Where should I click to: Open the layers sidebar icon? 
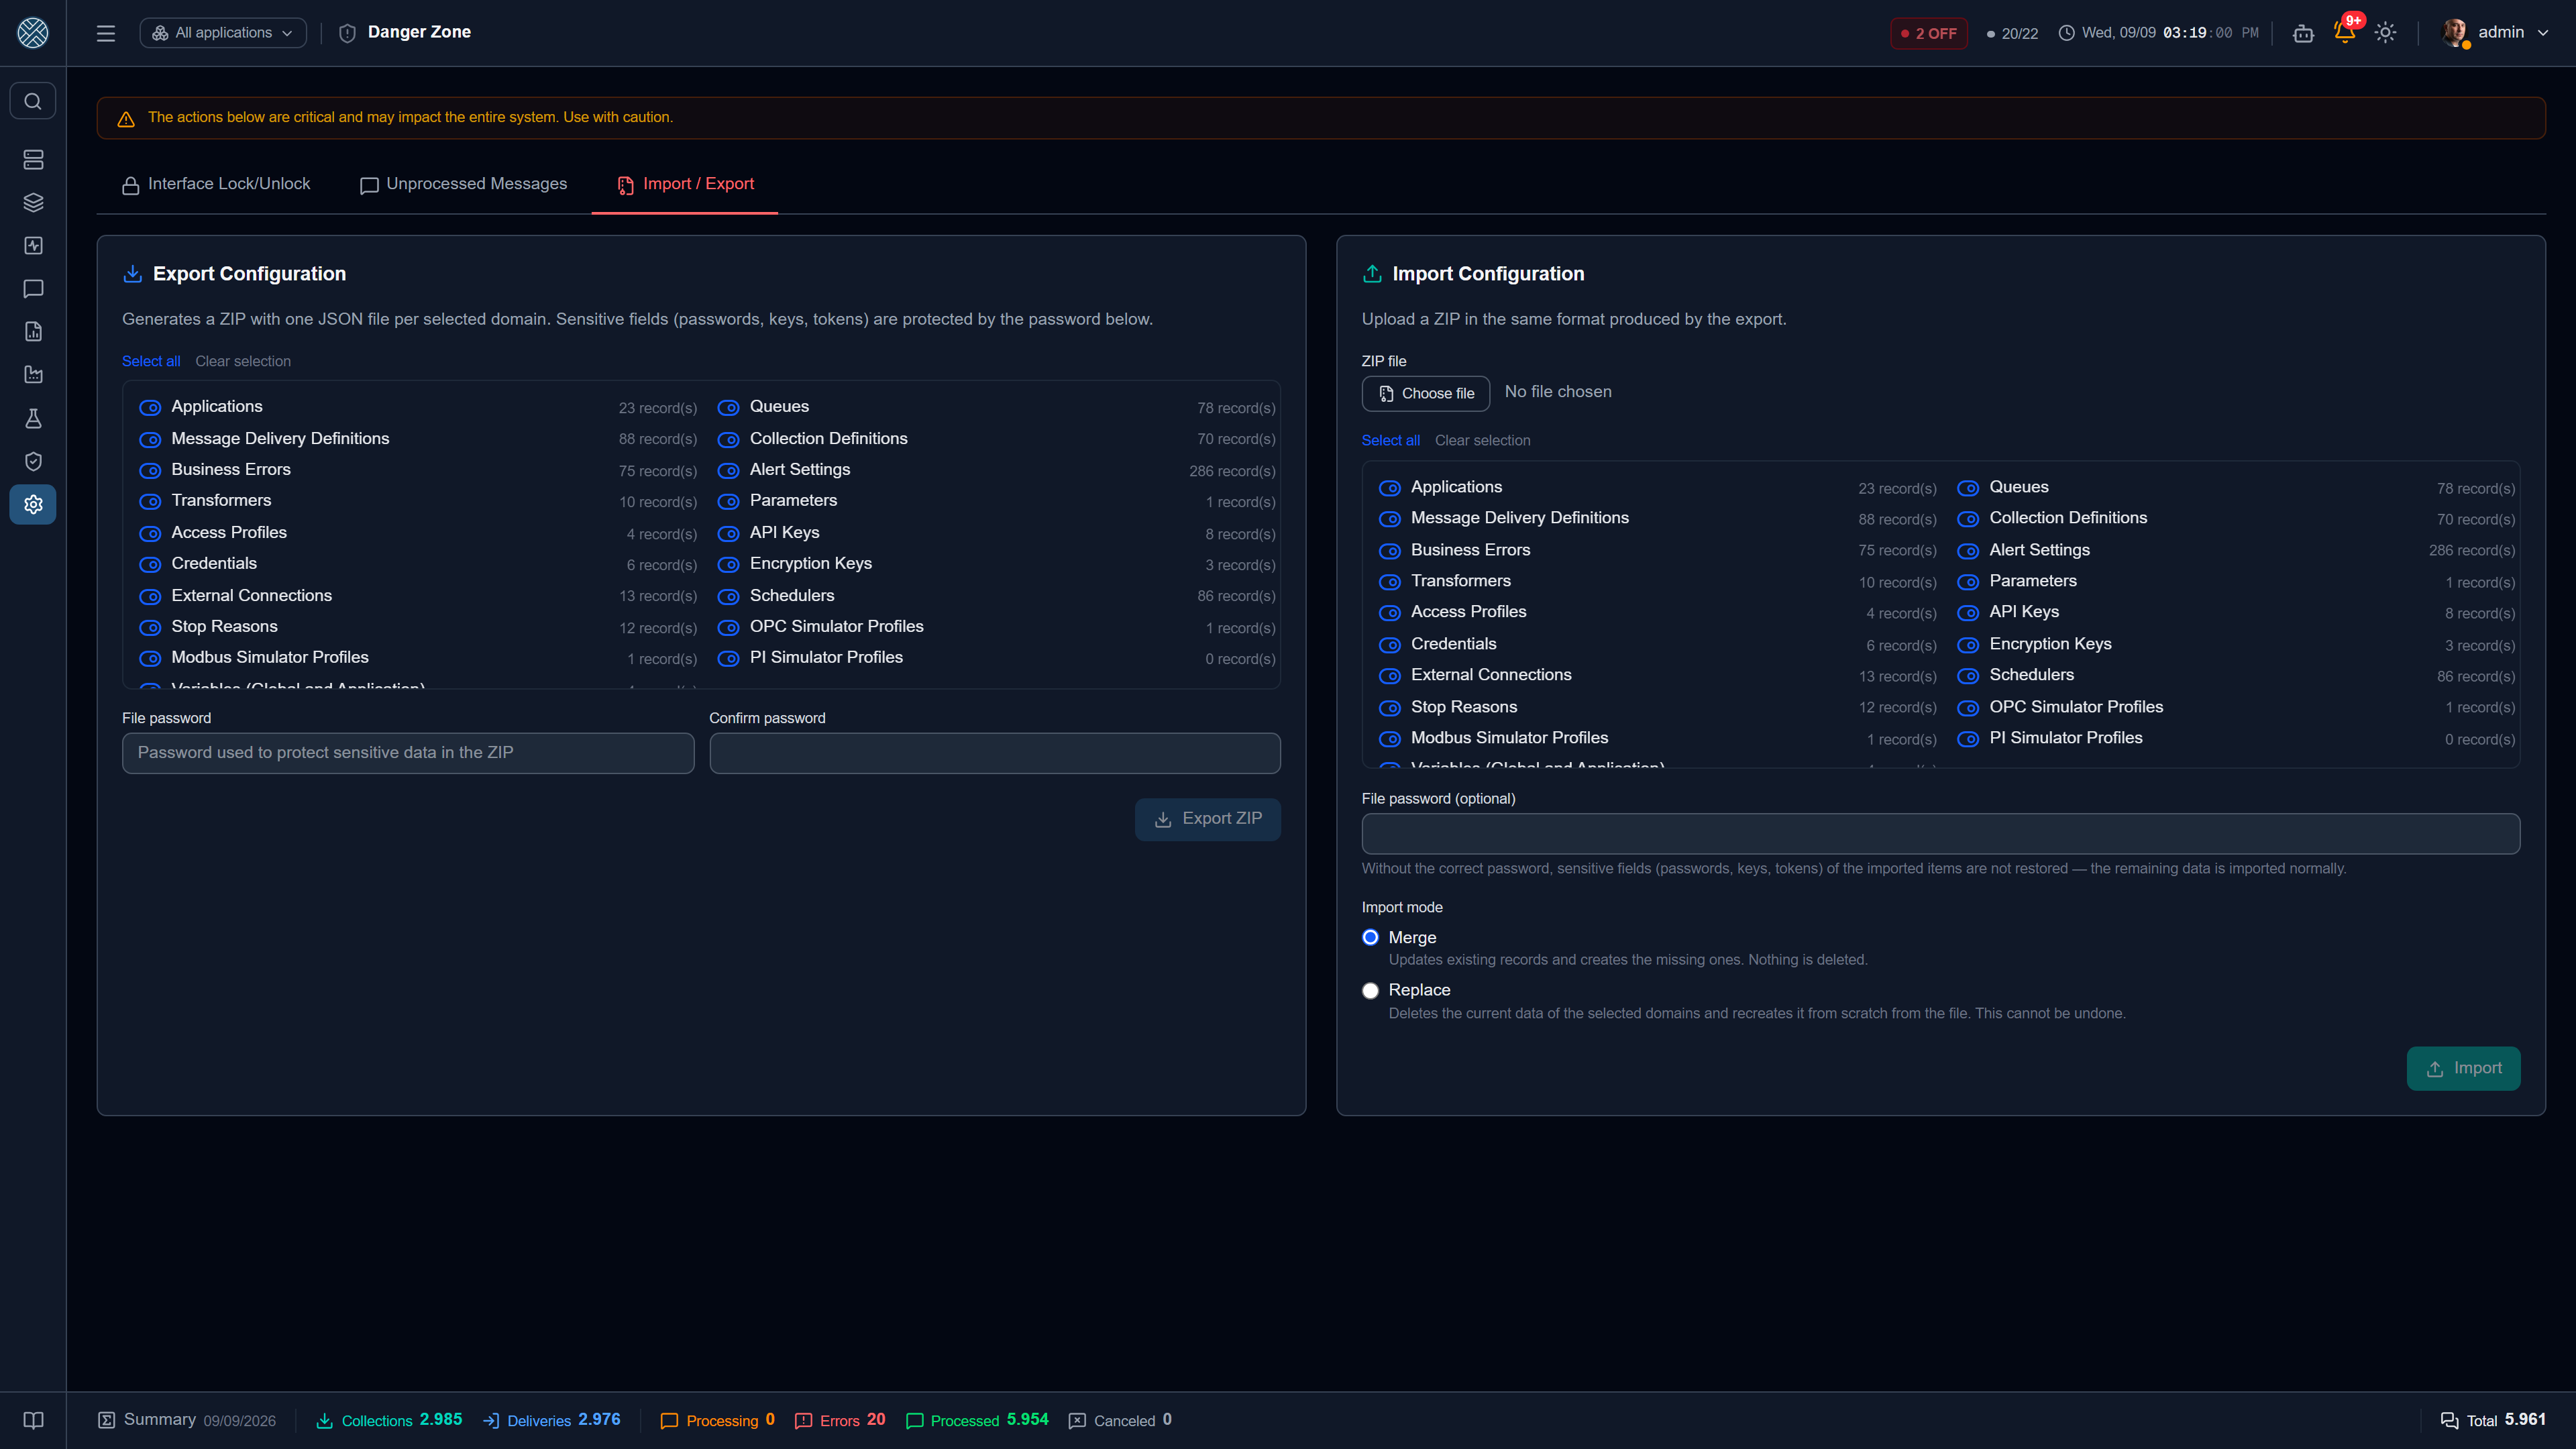coord(33,203)
